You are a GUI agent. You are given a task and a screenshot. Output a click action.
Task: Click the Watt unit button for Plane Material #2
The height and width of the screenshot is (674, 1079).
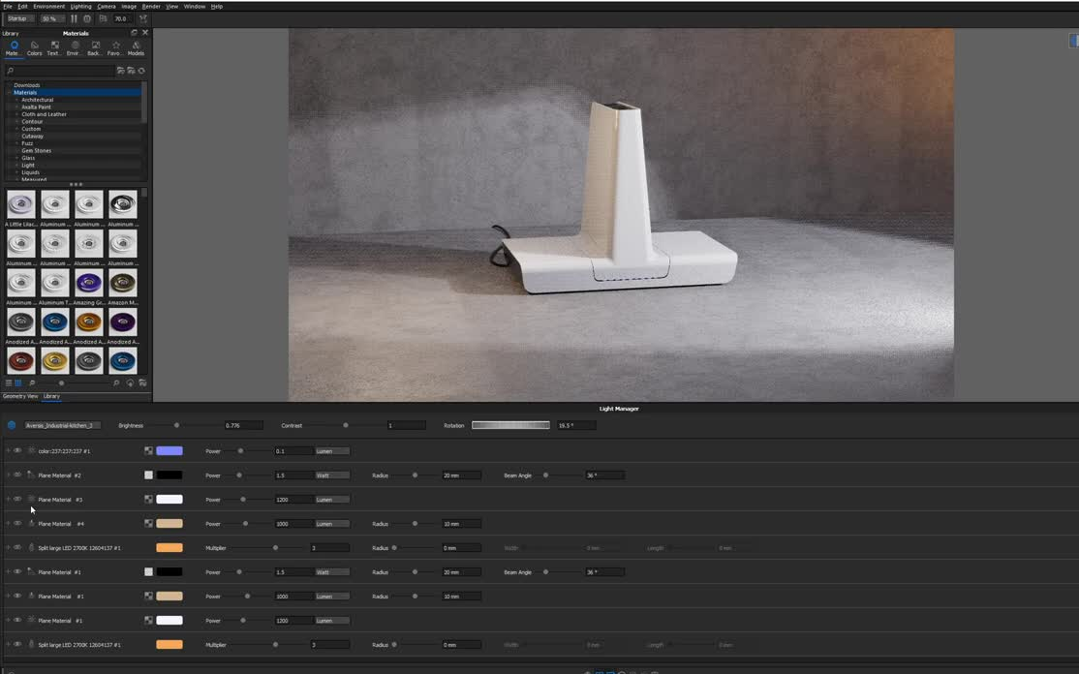coord(333,475)
